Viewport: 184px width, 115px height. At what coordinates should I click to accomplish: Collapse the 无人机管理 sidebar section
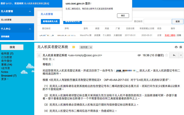pos(30,11)
